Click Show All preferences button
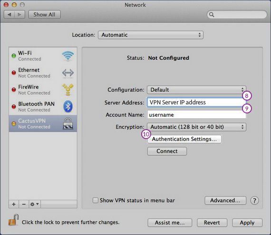The image size is (271, 235). pos(44,15)
